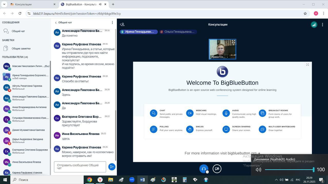Screen dimensions: 328x184
Task: Focus the chat message input field
Action: coord(80,167)
